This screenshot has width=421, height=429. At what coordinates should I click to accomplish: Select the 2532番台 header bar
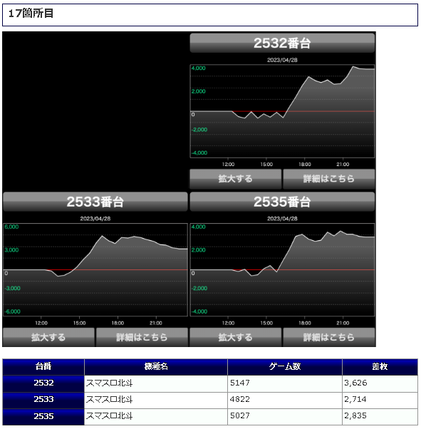[282, 43]
